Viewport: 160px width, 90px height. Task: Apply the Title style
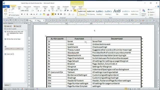click(x=117, y=12)
